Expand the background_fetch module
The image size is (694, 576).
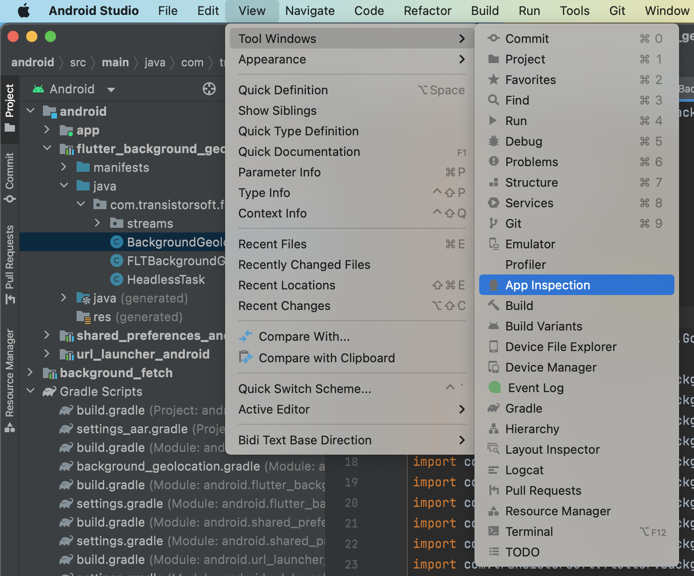pos(30,372)
